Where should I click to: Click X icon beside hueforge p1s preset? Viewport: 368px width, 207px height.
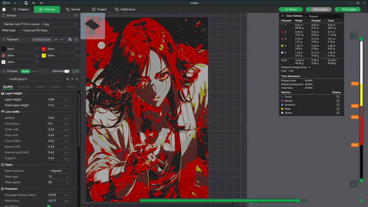point(73,79)
